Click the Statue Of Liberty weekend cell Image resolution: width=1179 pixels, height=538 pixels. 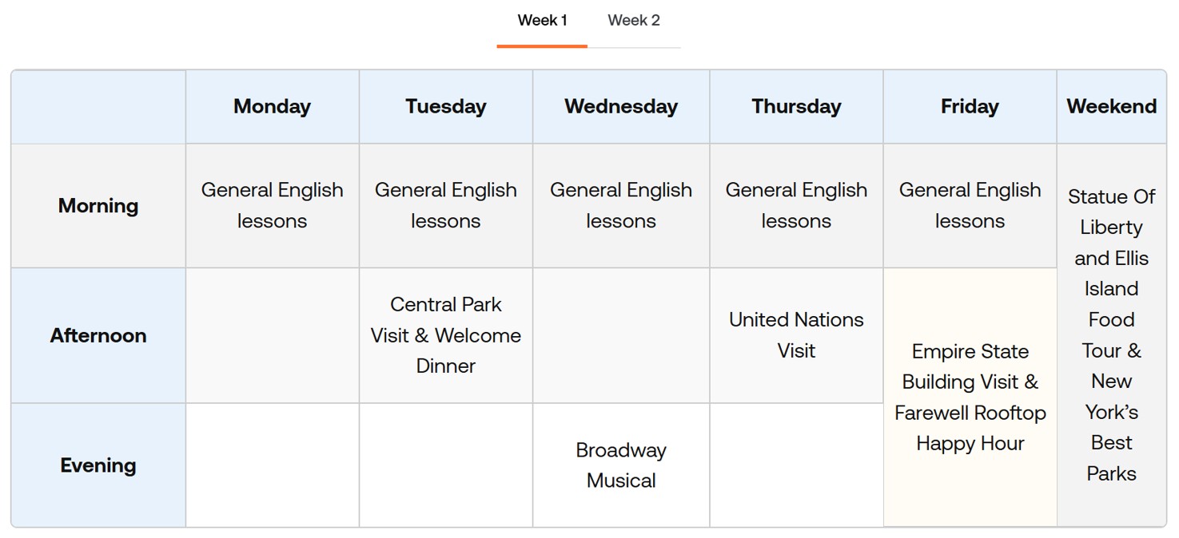pos(1111,335)
